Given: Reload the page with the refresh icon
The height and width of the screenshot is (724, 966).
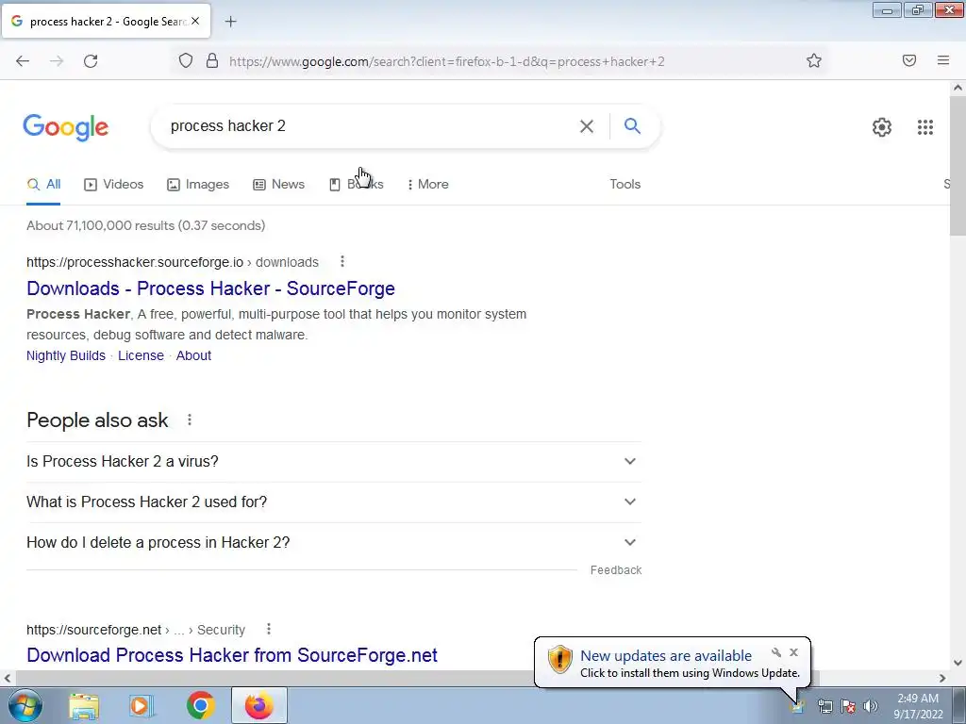Looking at the screenshot, I should tap(91, 61).
